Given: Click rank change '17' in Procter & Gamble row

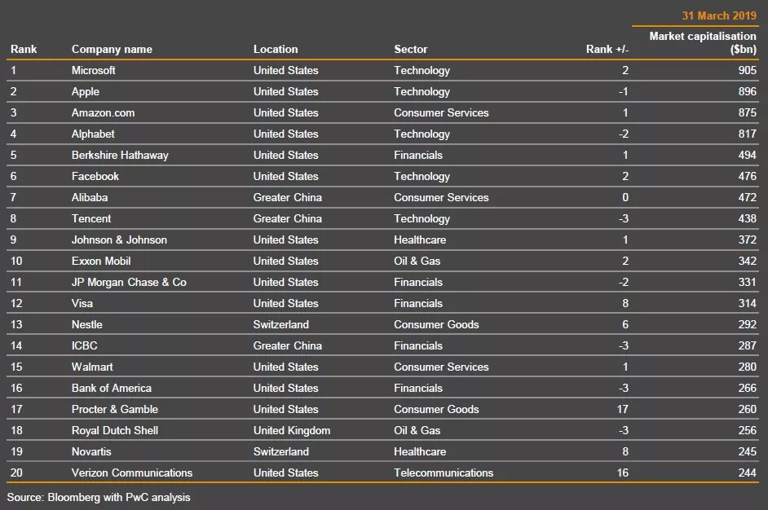Looking at the screenshot, I should click(x=623, y=409).
